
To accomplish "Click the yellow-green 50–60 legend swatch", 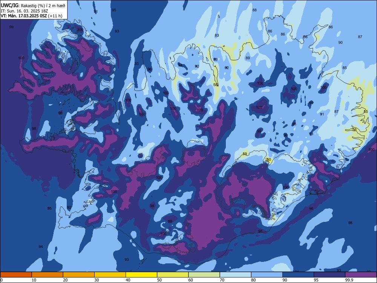I will pyautogui.click(x=173, y=275).
